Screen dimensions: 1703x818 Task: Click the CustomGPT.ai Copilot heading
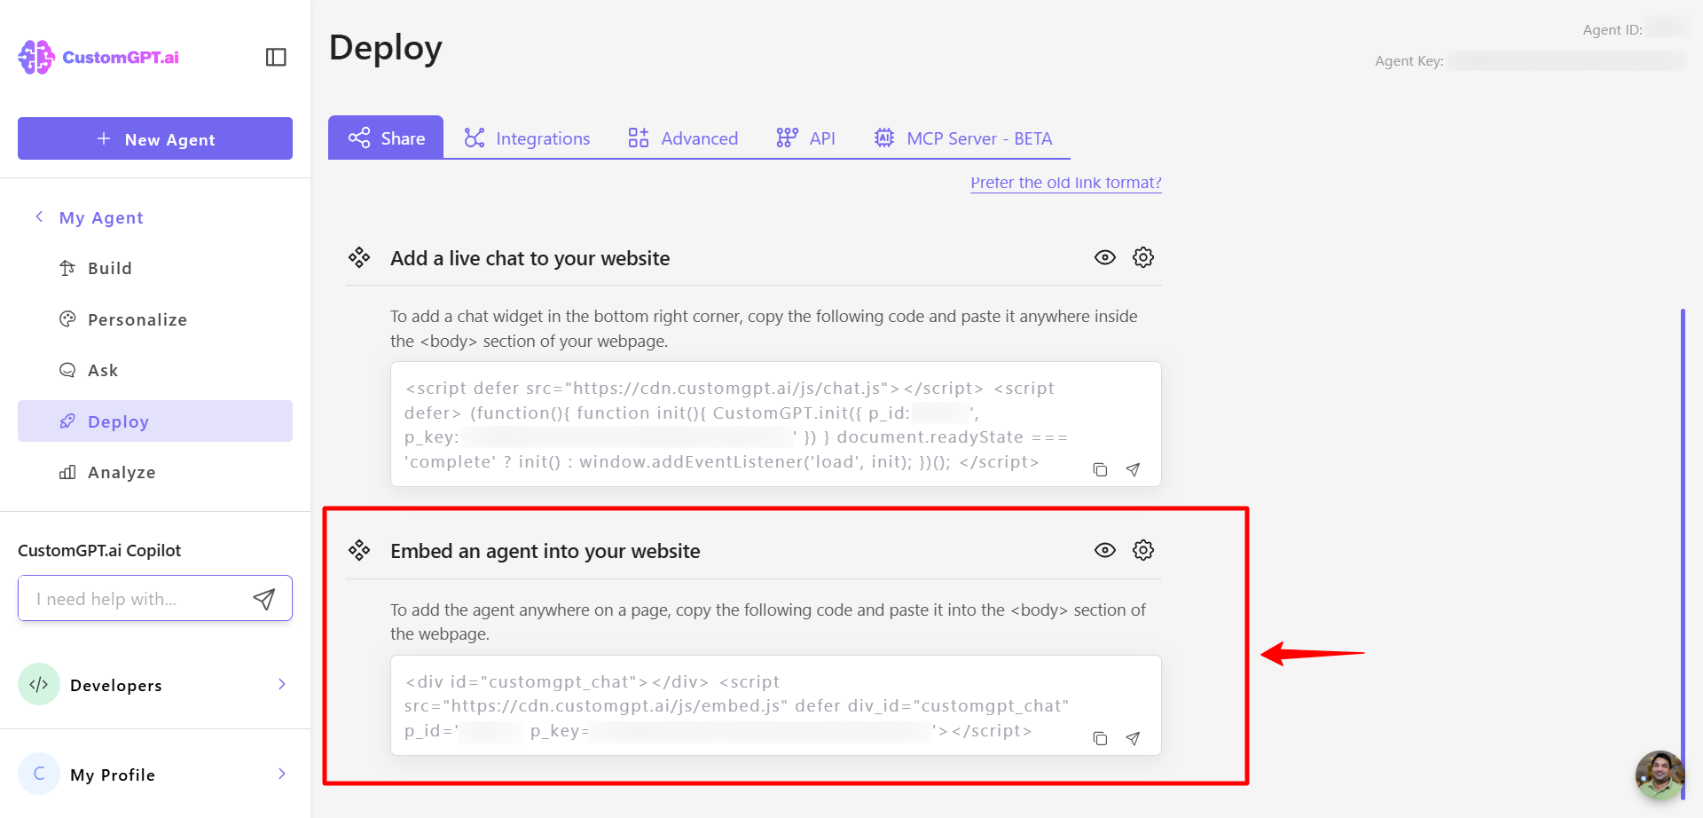99,550
